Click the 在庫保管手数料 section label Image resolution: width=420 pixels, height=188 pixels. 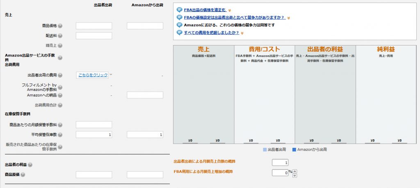(18, 114)
